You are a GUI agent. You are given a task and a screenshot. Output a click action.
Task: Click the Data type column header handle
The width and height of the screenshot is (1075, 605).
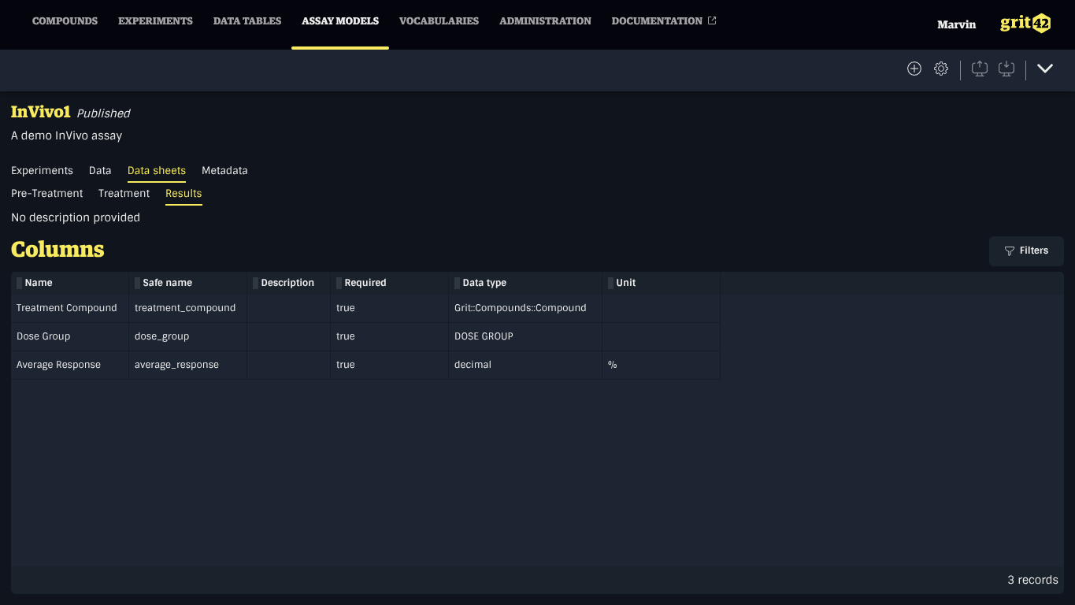click(x=458, y=283)
